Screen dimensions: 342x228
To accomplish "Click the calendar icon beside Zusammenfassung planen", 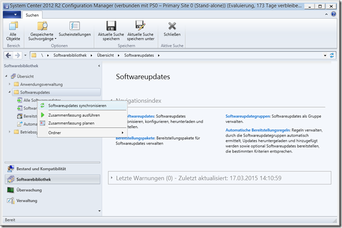I will coord(42,123).
